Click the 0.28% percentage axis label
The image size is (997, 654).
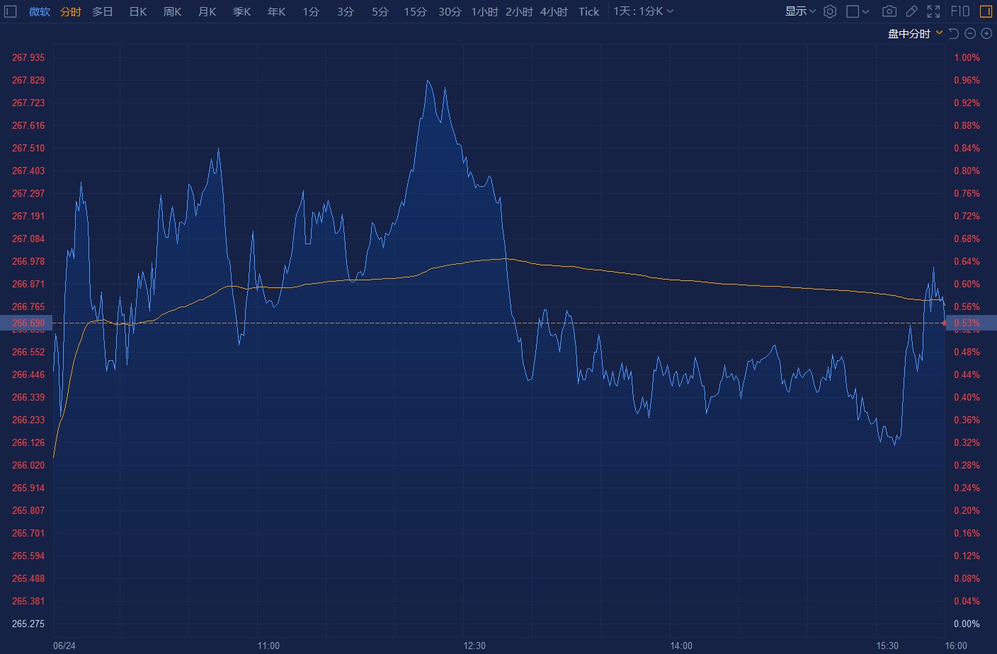point(967,465)
